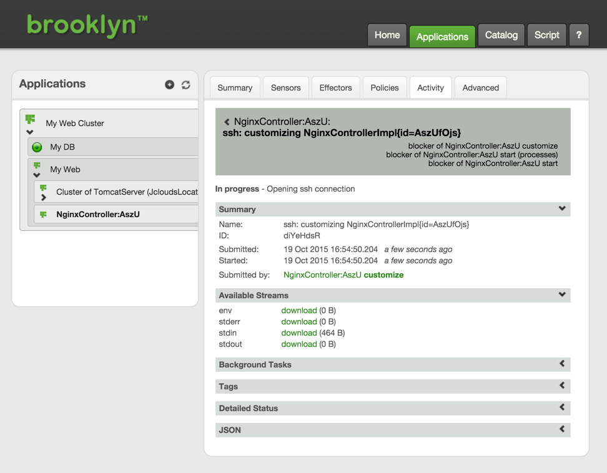
Task: Click the refresh applications icon
Action: [186, 85]
